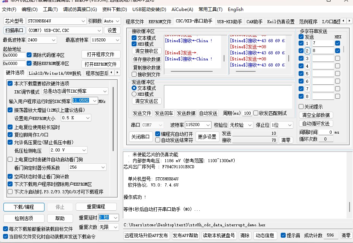Screen dimensions: 353x243
Task: Enable 接收到文件 checkbox
Action: (134, 74)
